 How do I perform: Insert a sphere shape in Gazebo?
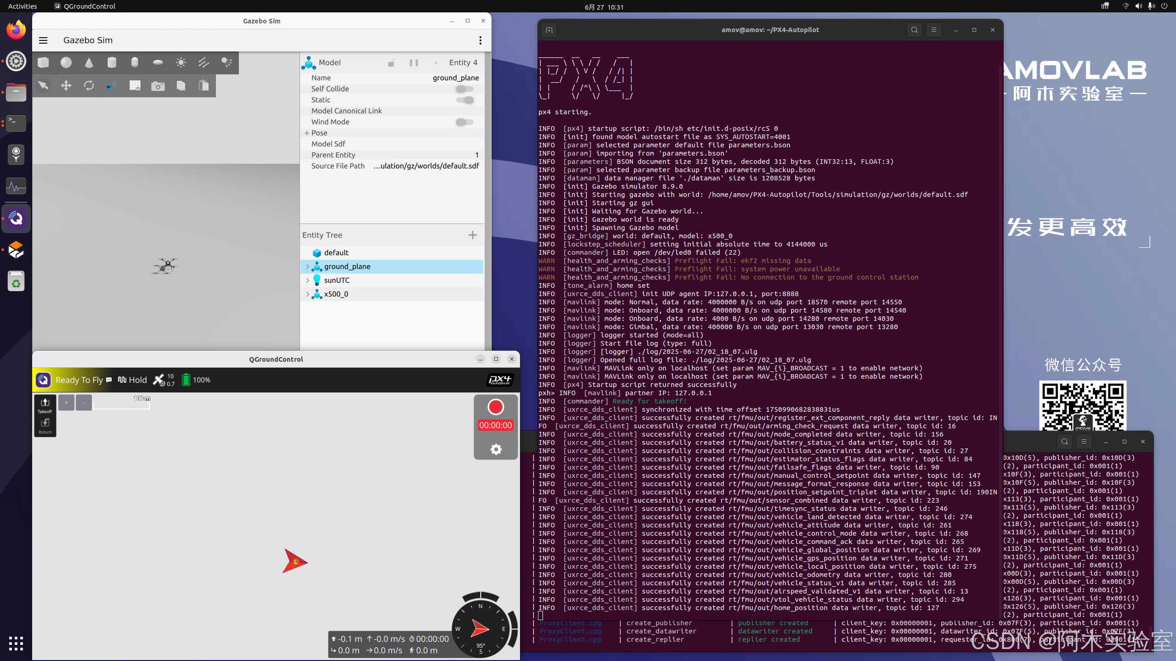tap(66, 62)
